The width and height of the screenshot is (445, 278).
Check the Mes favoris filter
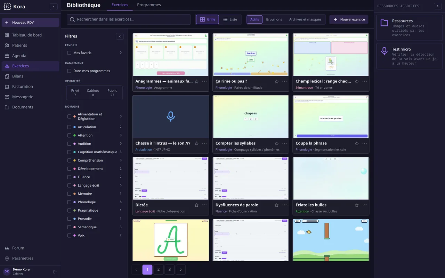coord(69,53)
